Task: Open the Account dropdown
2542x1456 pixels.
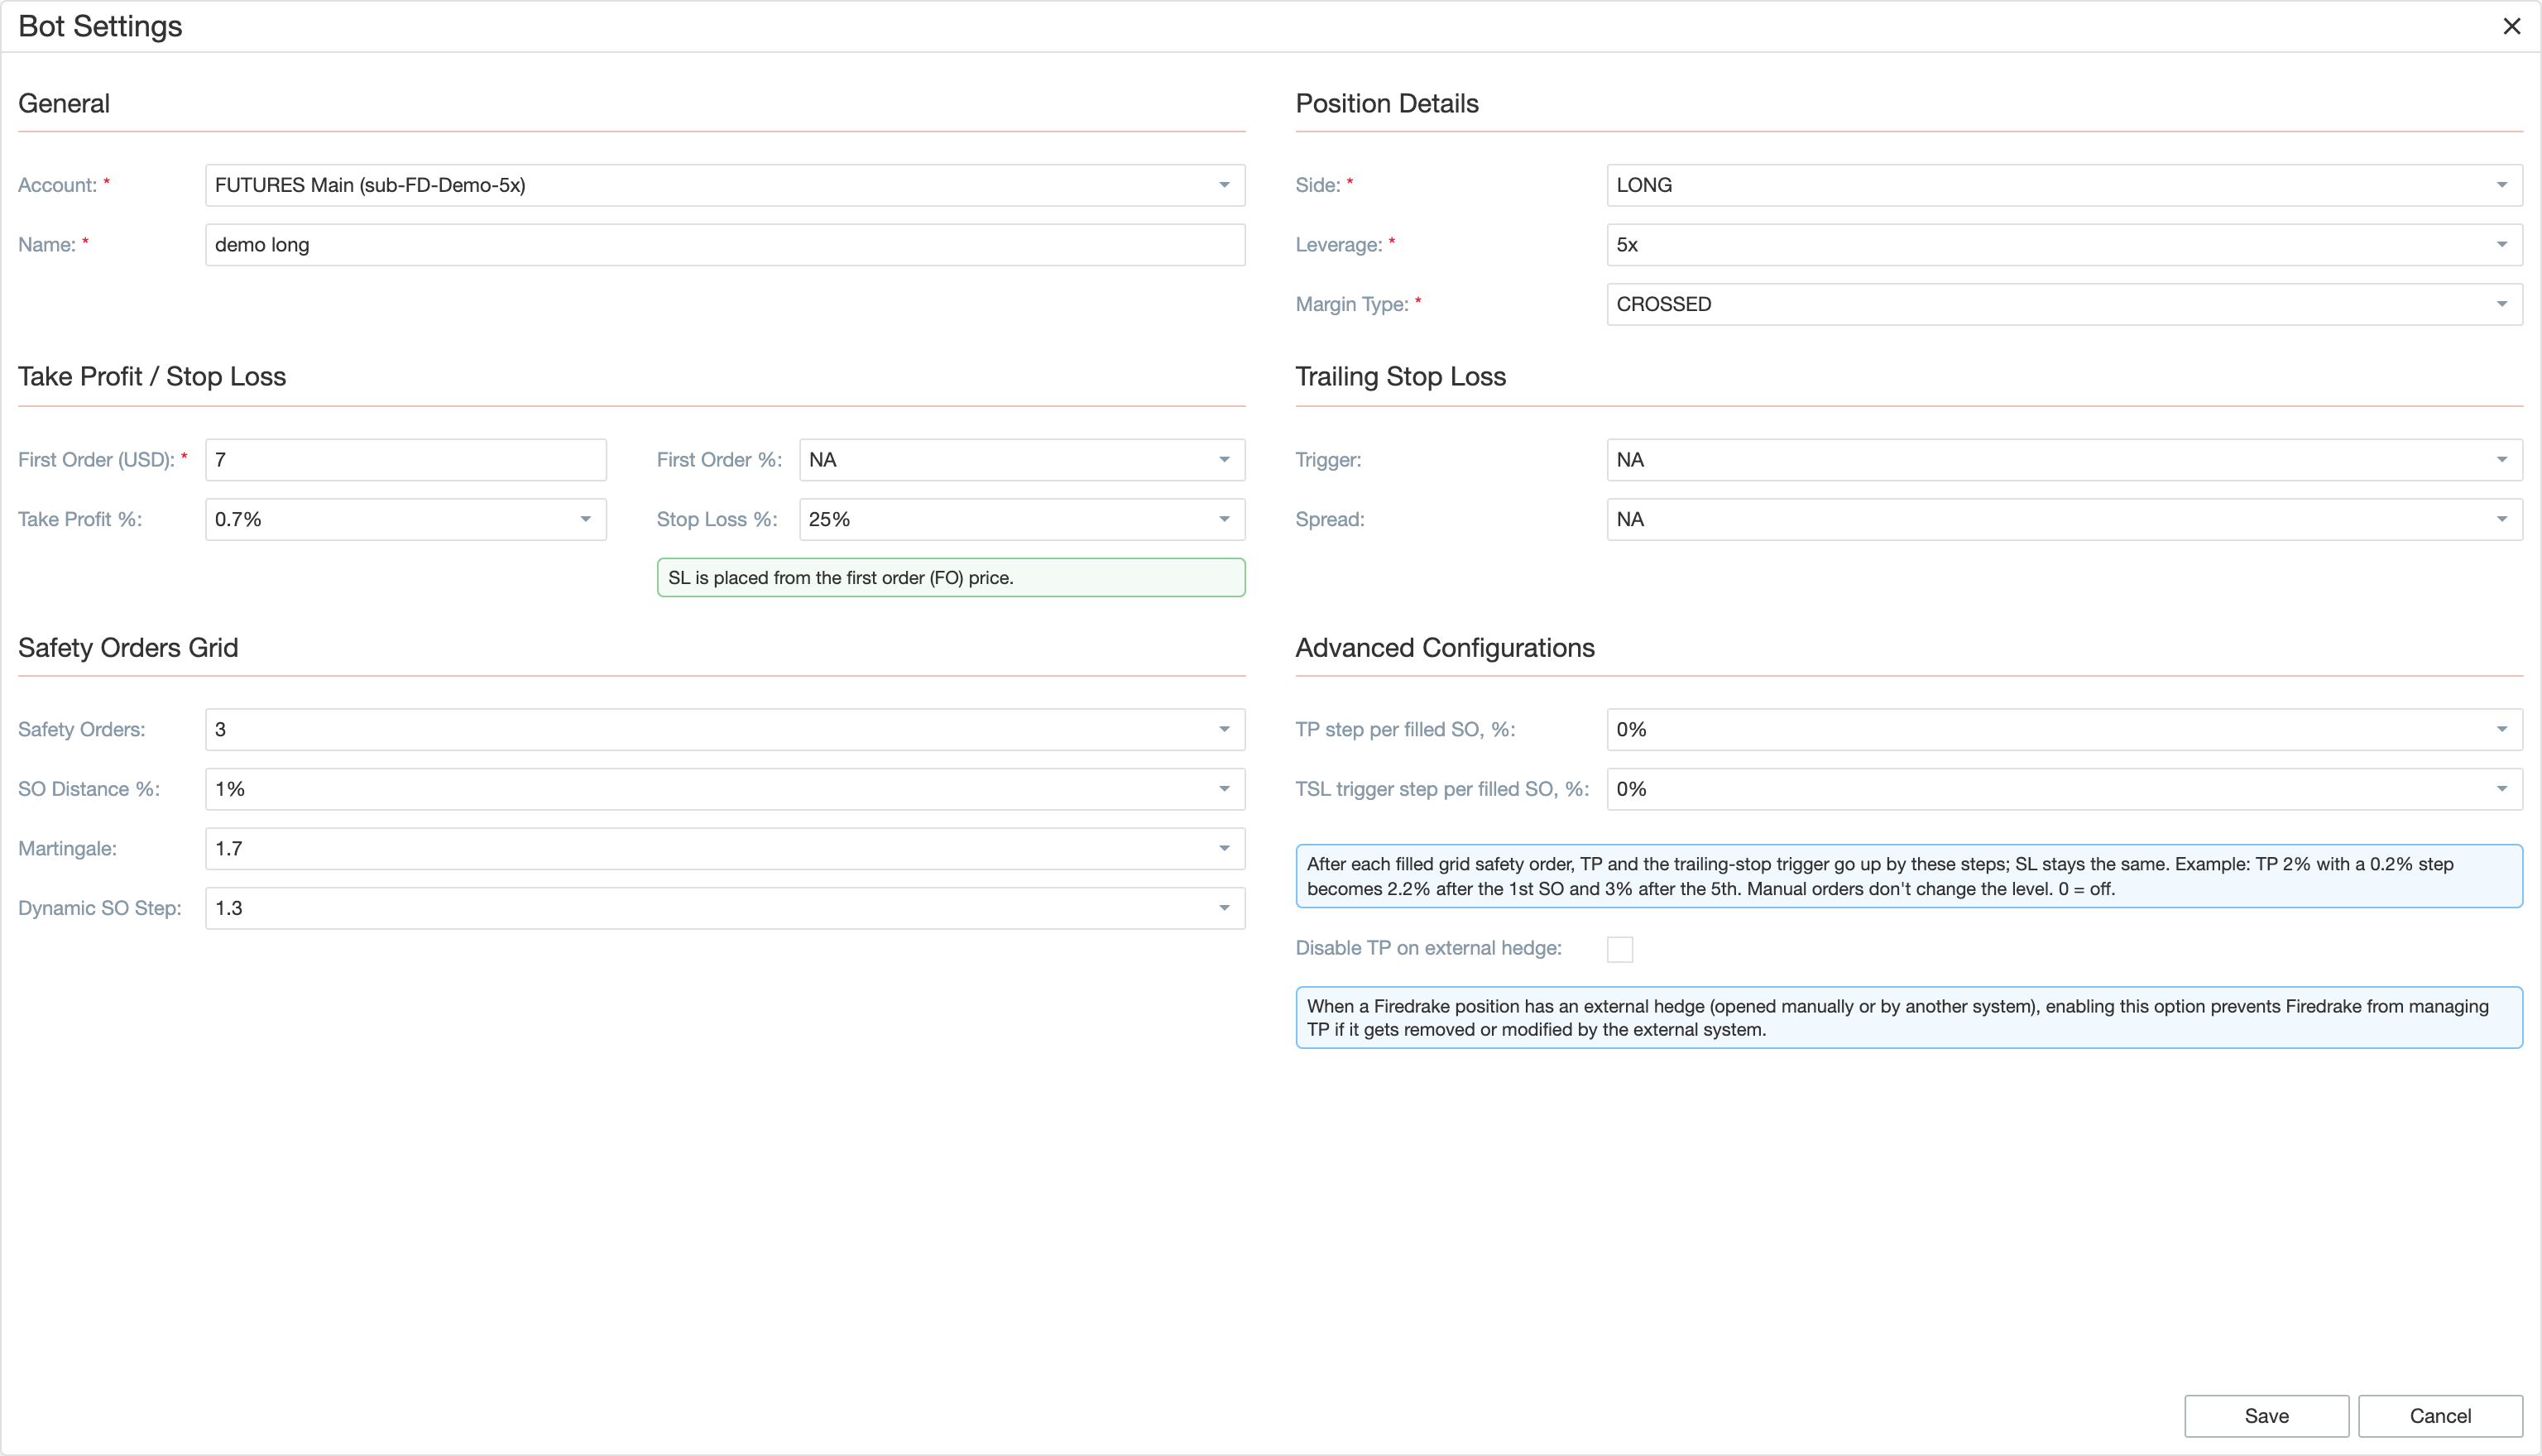Action: [x=725, y=185]
